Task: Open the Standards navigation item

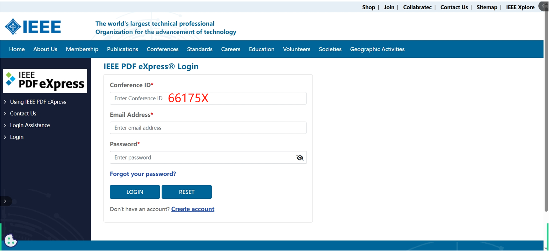Action: [200, 49]
